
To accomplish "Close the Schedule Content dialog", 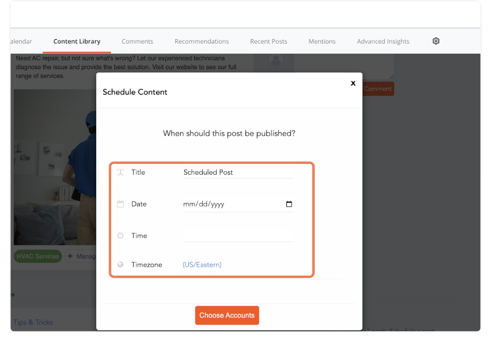I will pos(353,83).
